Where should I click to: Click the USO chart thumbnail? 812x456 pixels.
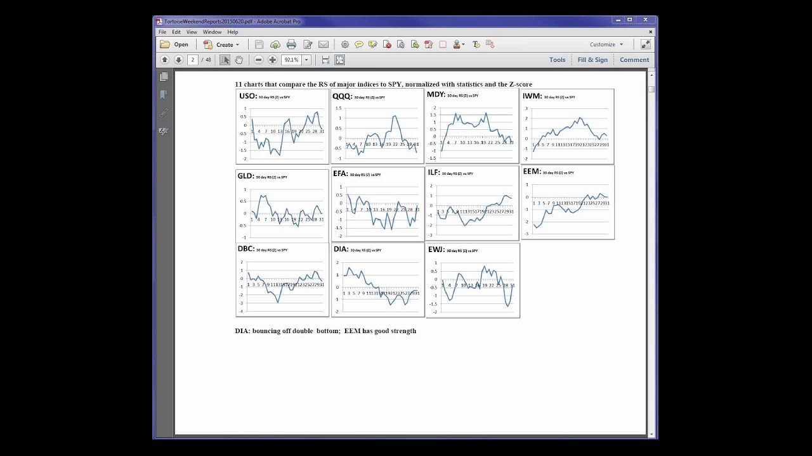(x=282, y=127)
